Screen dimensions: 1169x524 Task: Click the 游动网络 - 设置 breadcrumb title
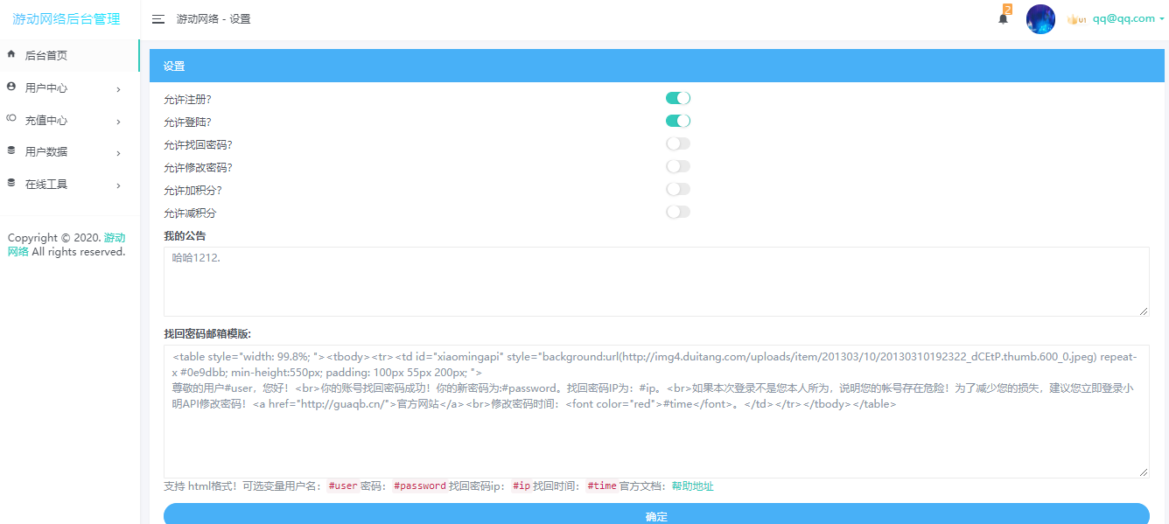[x=213, y=19]
